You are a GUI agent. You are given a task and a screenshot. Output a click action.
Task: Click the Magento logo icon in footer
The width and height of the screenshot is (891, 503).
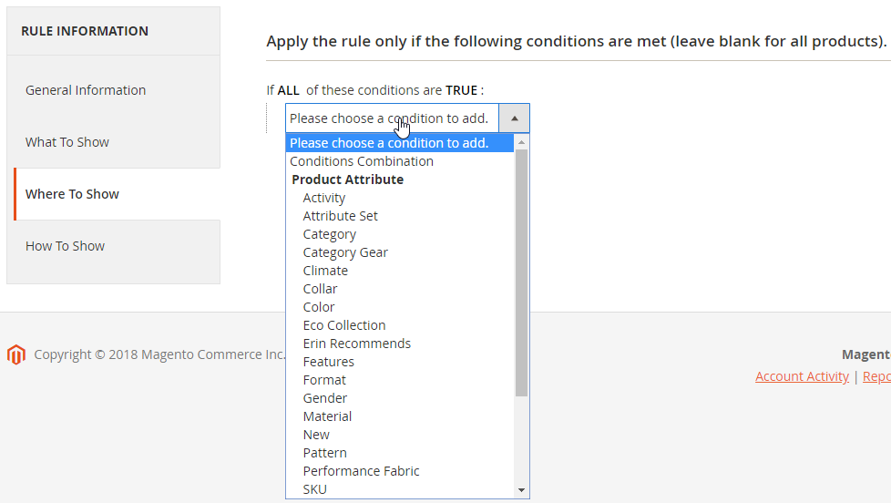pos(15,354)
